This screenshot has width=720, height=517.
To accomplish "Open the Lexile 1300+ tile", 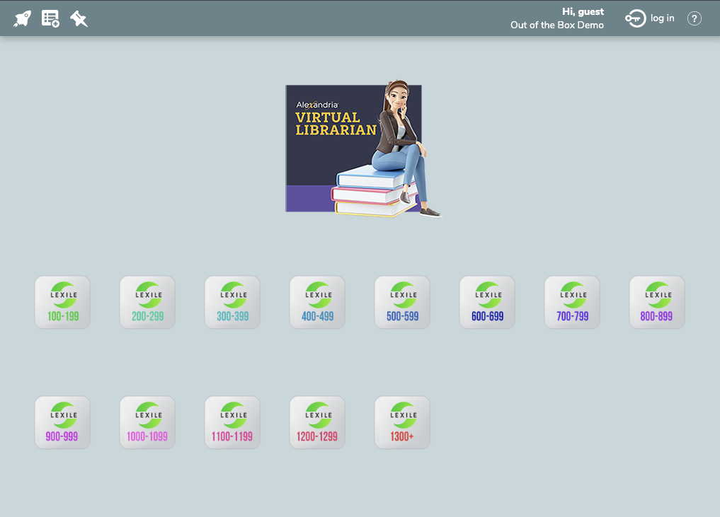I will click(402, 422).
